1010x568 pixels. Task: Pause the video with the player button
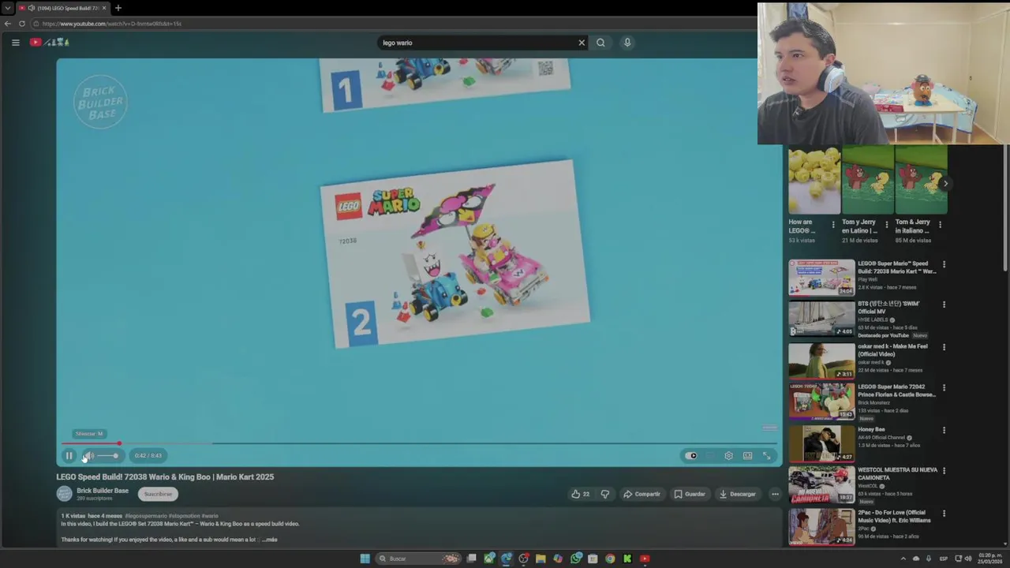[69, 455]
